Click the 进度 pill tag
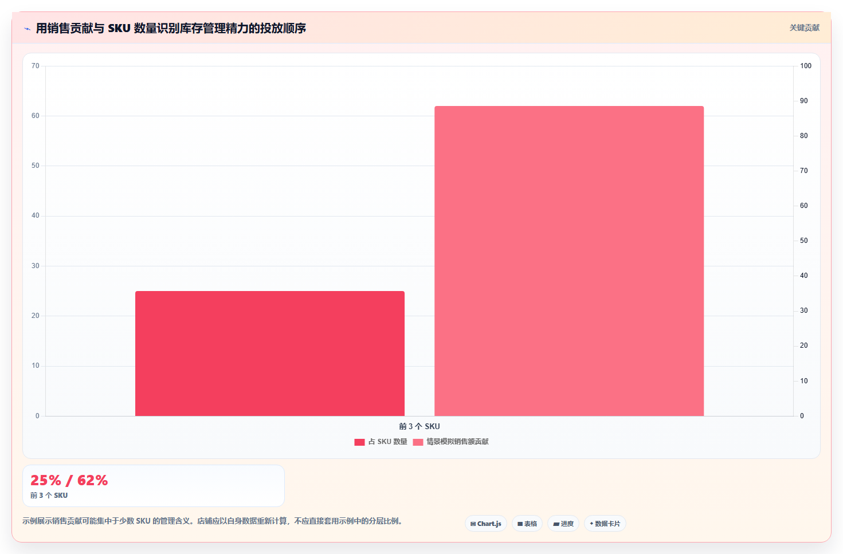843x554 pixels. coord(563,524)
